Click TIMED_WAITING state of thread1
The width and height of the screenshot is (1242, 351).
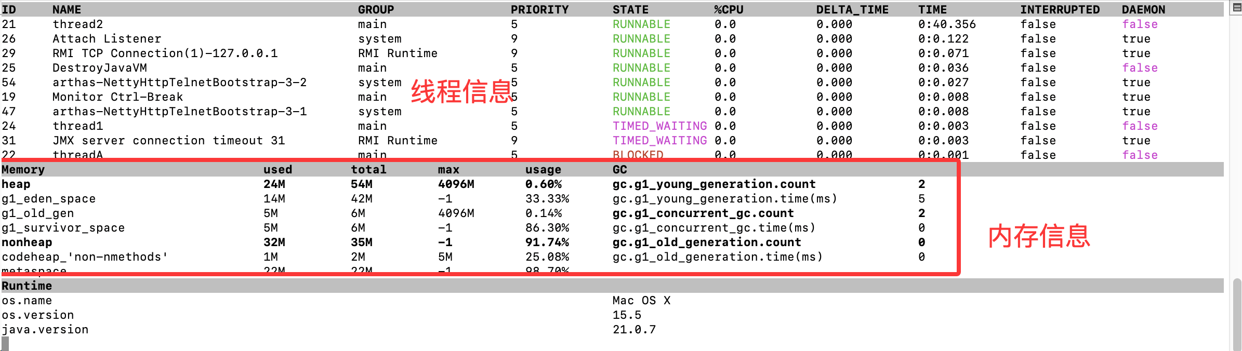(659, 126)
